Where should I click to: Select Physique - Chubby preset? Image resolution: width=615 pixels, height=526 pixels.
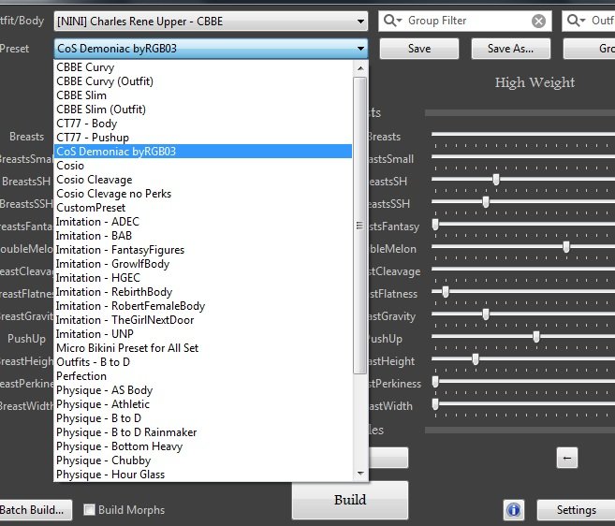(x=203, y=460)
